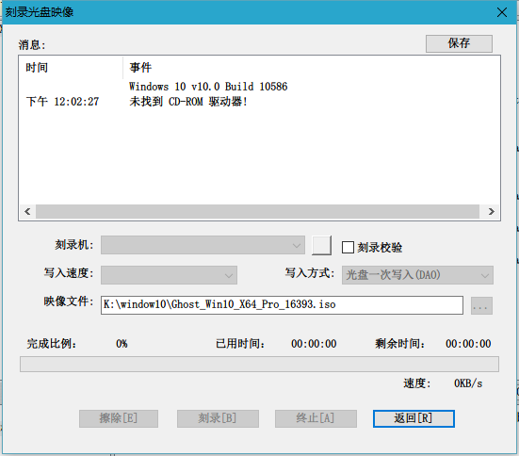Image resolution: width=519 pixels, height=456 pixels.
Task: Close the 刻录光盘映像 dialog window
Action: tap(502, 12)
